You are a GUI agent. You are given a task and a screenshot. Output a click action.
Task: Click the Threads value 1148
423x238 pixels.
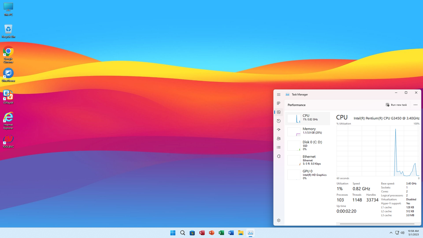[357, 200]
